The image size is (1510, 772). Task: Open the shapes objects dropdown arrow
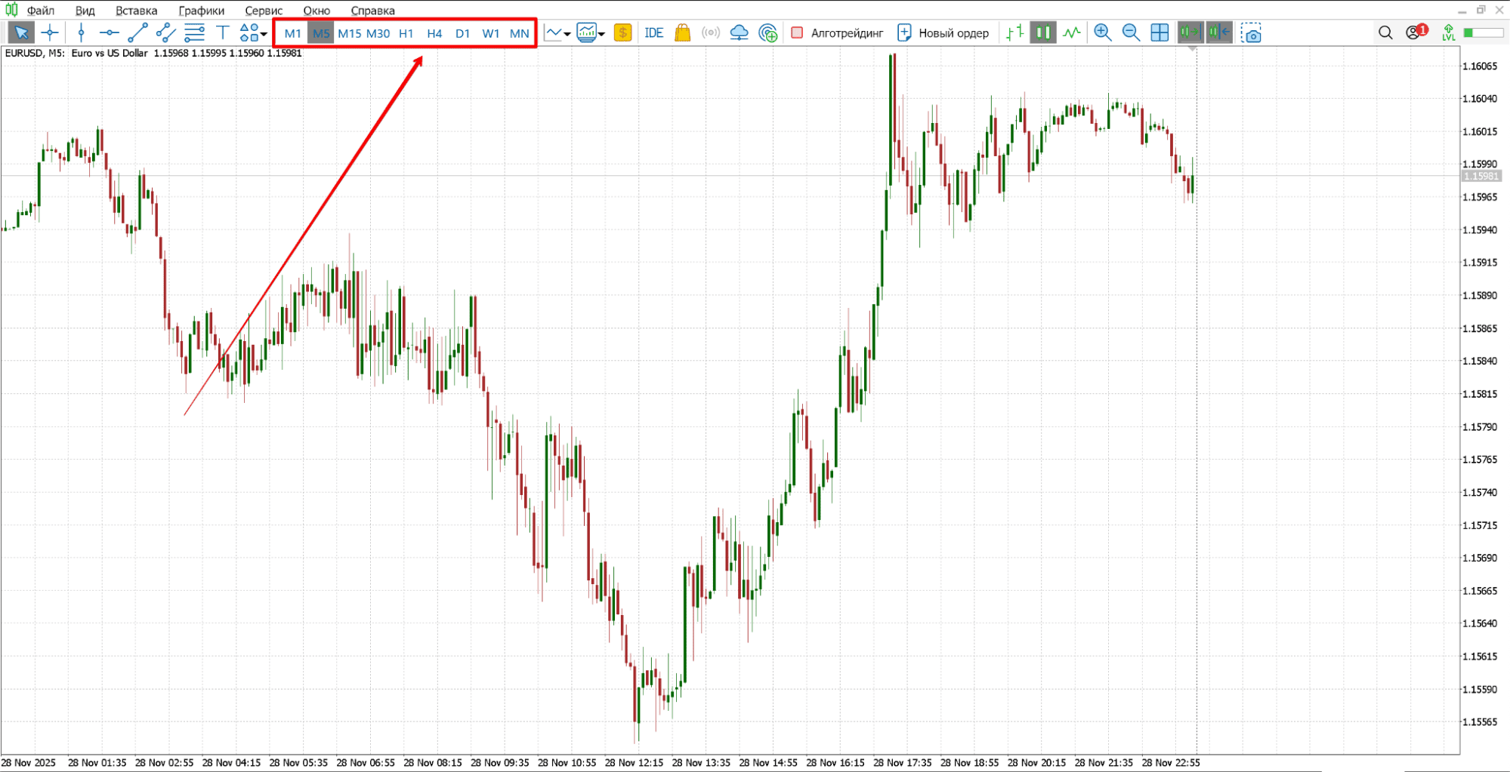[x=264, y=33]
